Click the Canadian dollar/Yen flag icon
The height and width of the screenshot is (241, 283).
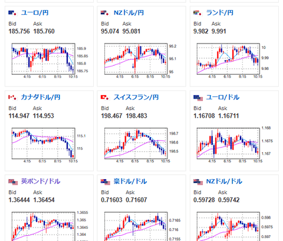pyautogui.click(x=12, y=97)
